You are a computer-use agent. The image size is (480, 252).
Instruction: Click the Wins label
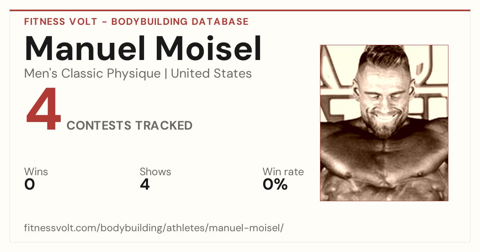[36, 172]
